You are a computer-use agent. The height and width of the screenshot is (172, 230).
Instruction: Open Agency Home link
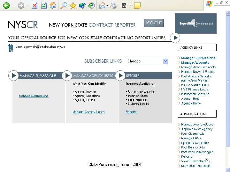[x=191, y=103]
